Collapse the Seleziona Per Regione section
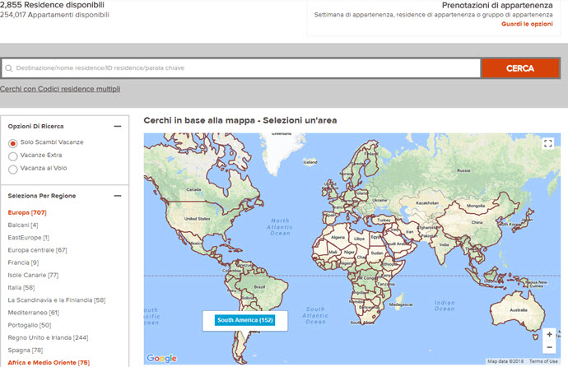Screen dimensions: 568x367 (x=118, y=196)
